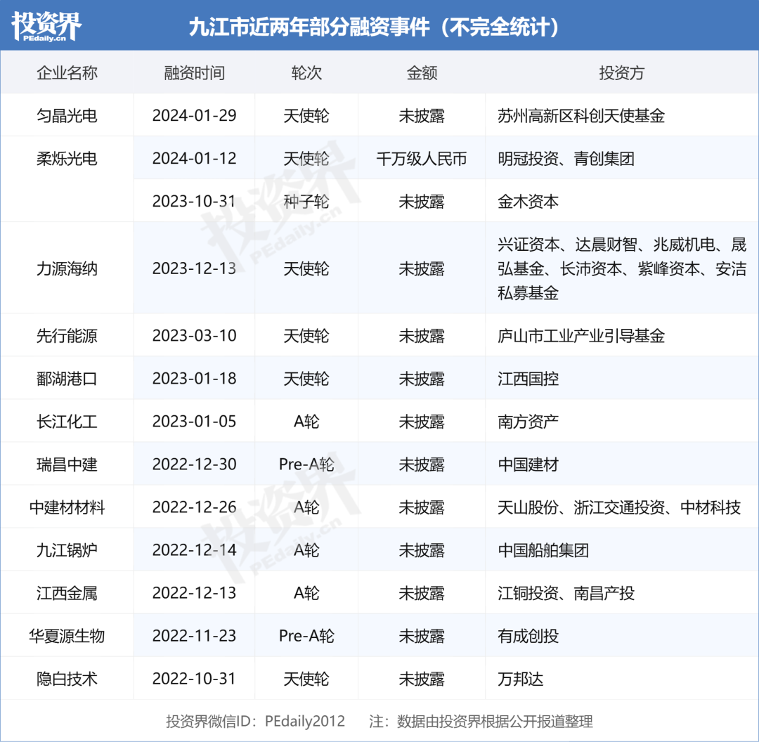The image size is (759, 742).
Task: Click the 江西国控 investor cell
Action: tap(528, 379)
